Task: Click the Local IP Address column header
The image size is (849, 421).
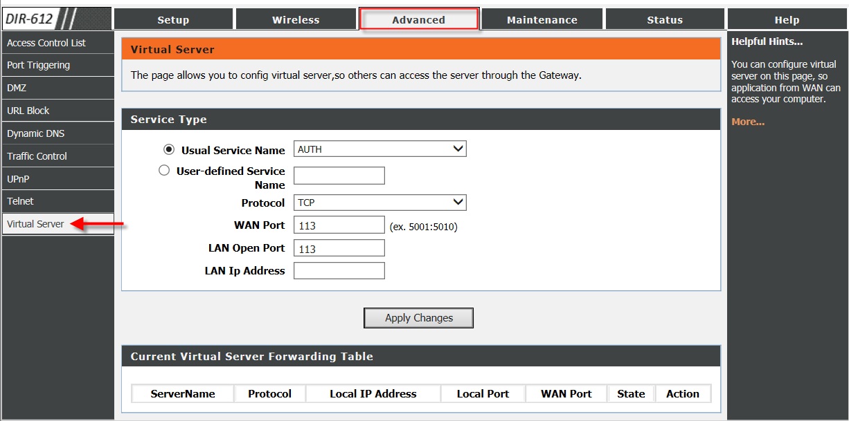Action: pos(373,393)
